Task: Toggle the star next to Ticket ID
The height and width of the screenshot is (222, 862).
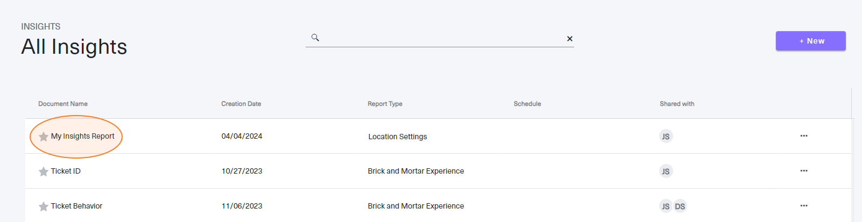Action: 44,171
